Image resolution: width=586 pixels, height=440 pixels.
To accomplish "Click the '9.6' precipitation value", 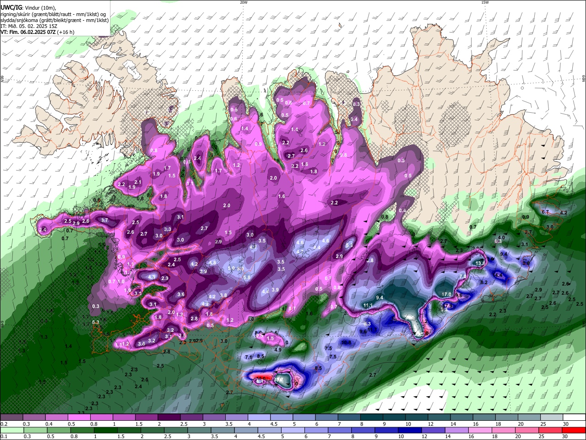I will [363, 331].
